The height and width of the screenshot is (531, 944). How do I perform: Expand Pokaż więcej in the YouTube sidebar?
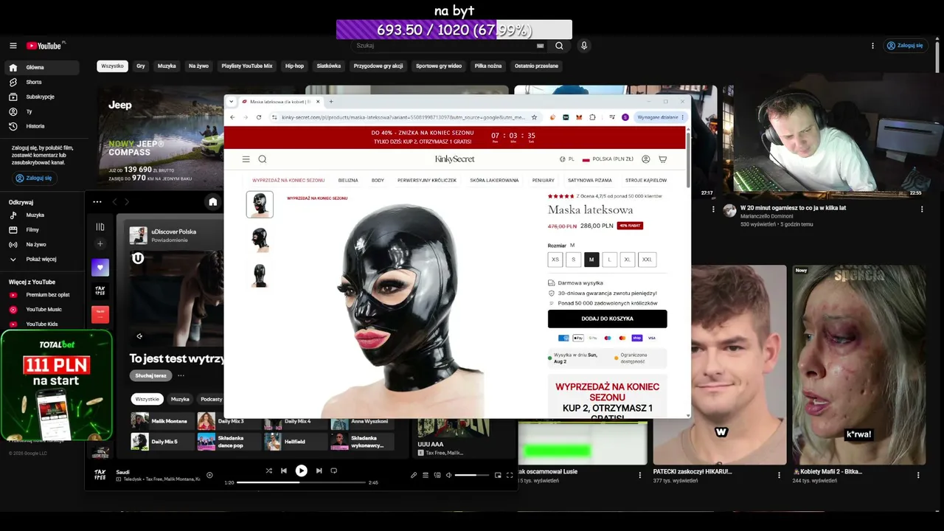[x=43, y=259]
